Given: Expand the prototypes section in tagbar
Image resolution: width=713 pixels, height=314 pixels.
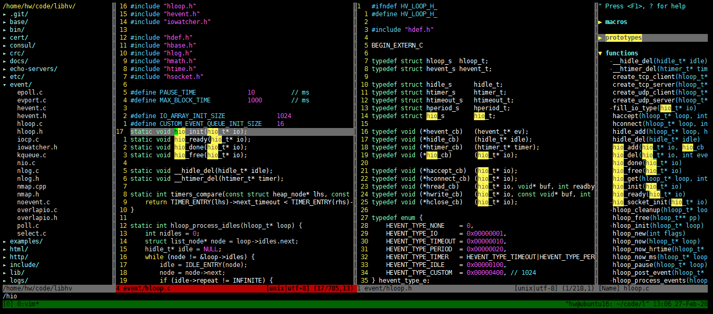Looking at the screenshot, I should tap(600, 38).
